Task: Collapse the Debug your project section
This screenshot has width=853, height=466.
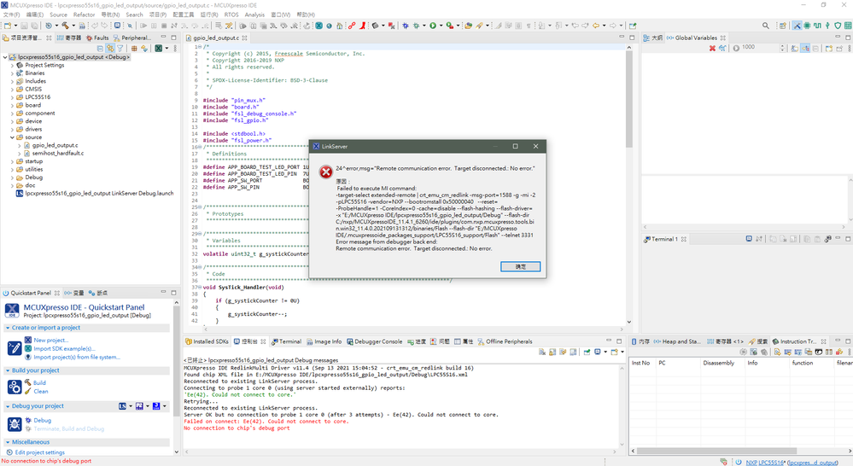Action: pos(8,406)
